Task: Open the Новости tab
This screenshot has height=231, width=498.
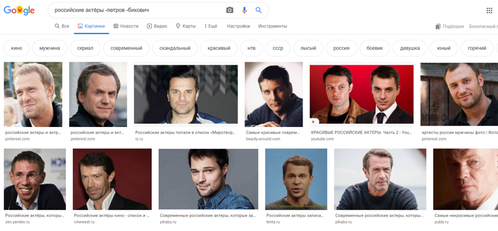Action: coord(126,26)
